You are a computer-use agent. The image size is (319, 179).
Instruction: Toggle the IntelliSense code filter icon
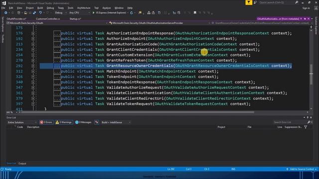click(x=97, y=122)
